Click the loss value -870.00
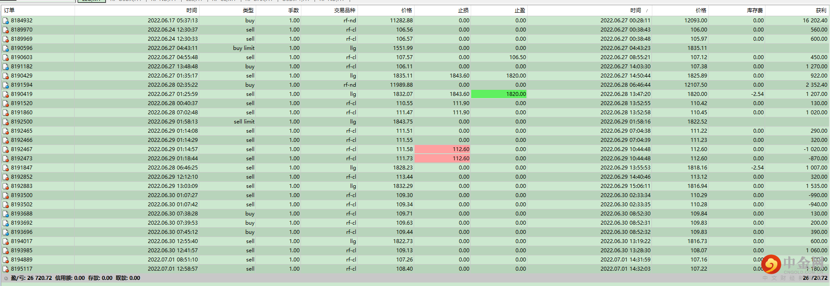 (818, 159)
